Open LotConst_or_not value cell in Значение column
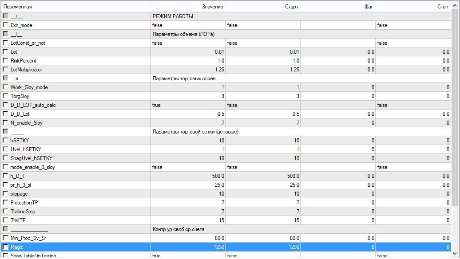 click(188, 43)
